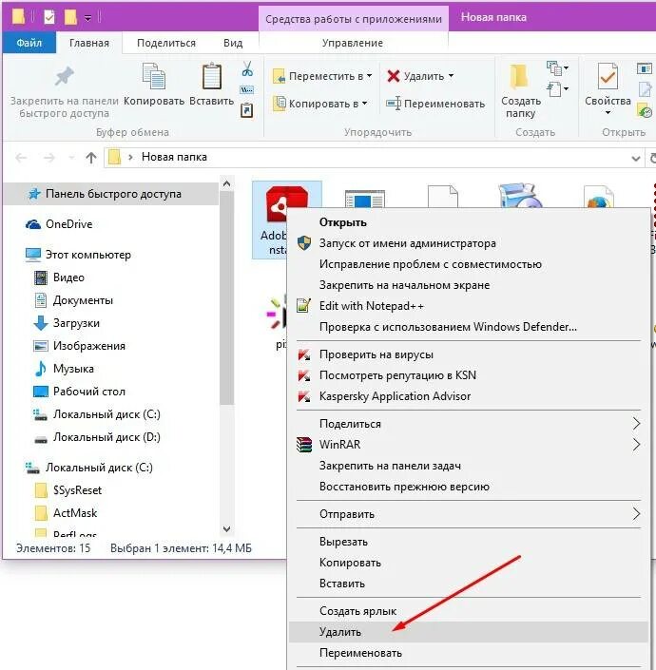Choose Проверить на вирусы
The height and width of the screenshot is (670, 656).
pyautogui.click(x=469, y=354)
